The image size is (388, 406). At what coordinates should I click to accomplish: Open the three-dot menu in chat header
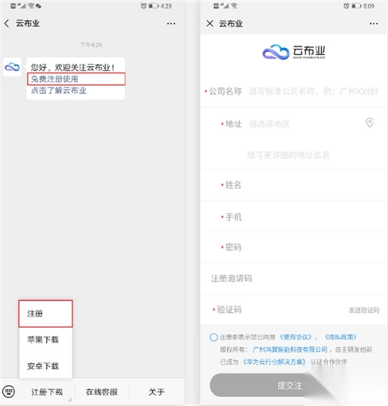click(171, 23)
